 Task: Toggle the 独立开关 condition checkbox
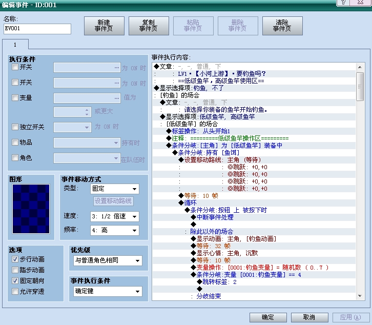tap(15, 127)
